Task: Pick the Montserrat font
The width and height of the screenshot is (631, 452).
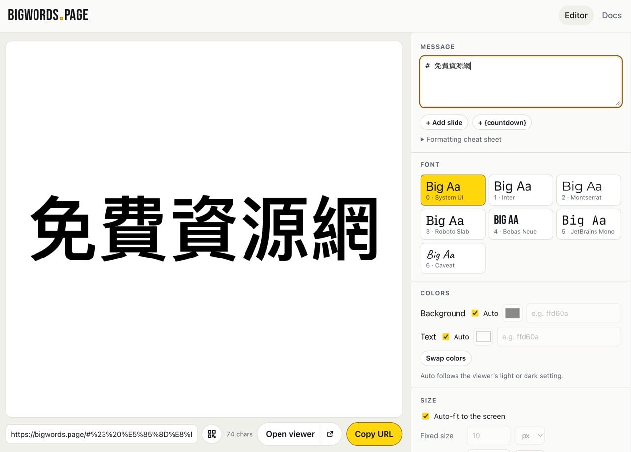Action: (x=589, y=190)
